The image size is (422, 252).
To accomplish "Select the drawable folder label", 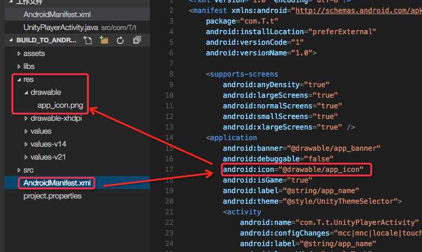I will [x=46, y=92].
